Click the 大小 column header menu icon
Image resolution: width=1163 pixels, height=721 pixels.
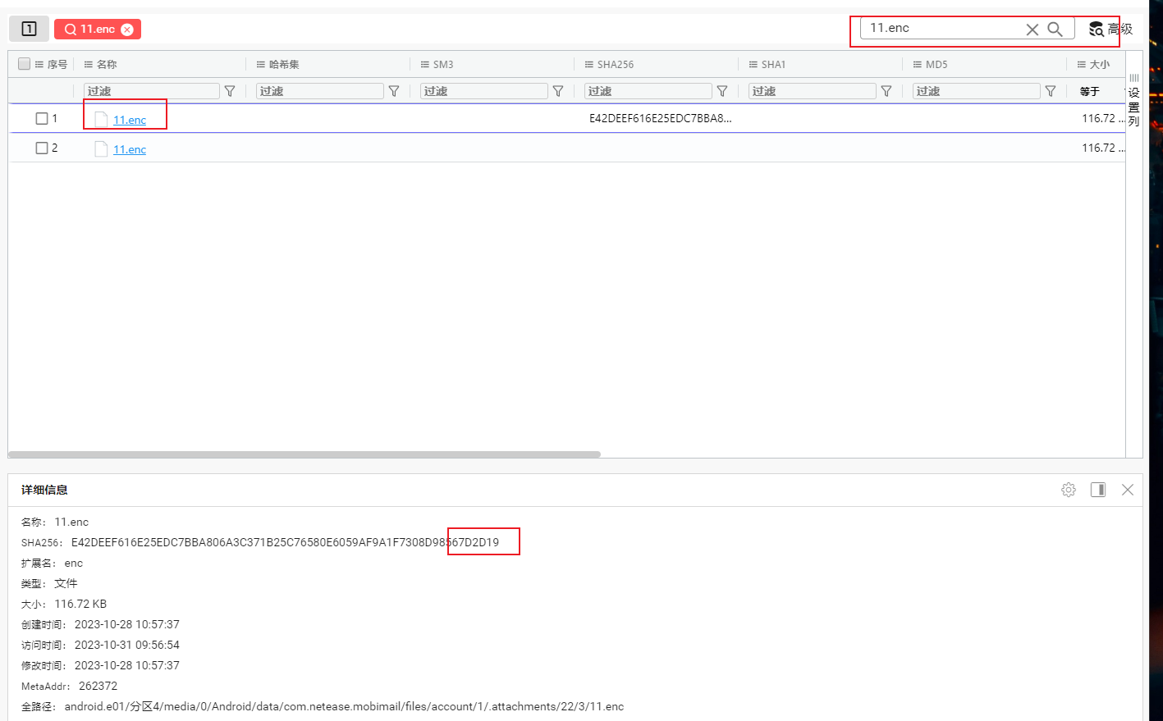coord(1082,64)
